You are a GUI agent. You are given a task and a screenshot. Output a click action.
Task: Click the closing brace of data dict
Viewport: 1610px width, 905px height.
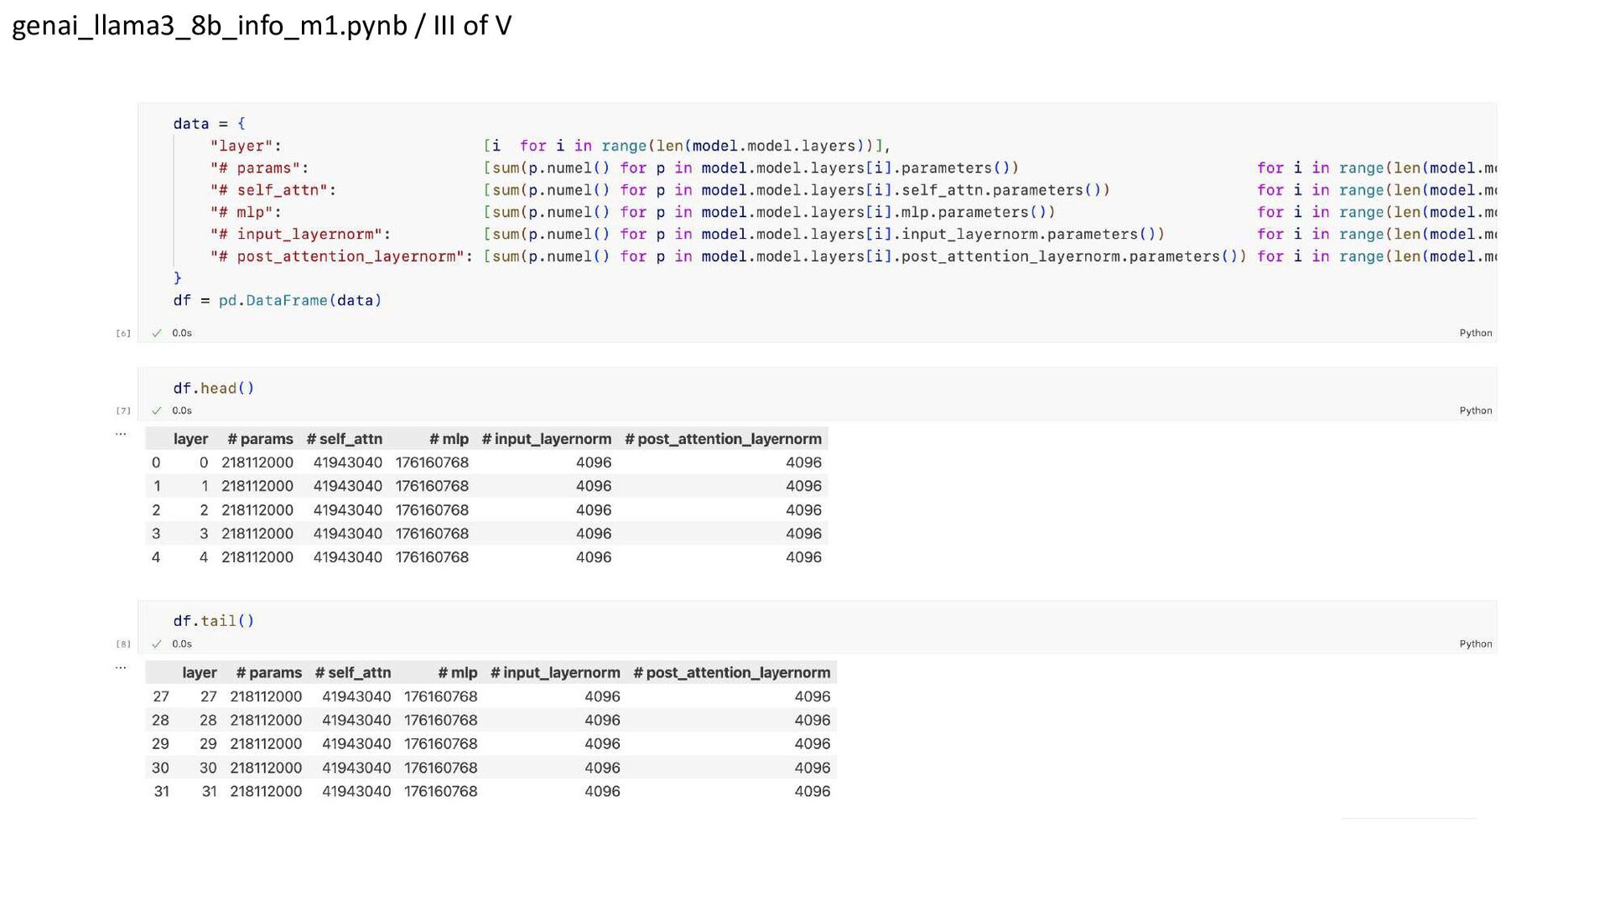[177, 278]
